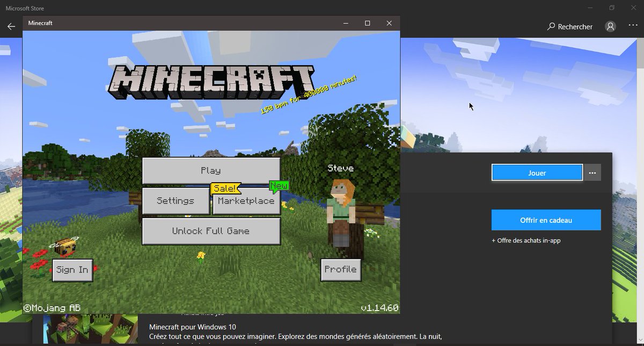This screenshot has width=644, height=346.
Task: Click the blue Jouer button
Action: click(537, 173)
